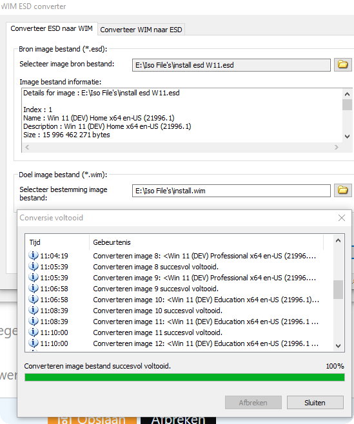
Task: Open folder browser for destination WIM file
Action: pyautogui.click(x=342, y=190)
